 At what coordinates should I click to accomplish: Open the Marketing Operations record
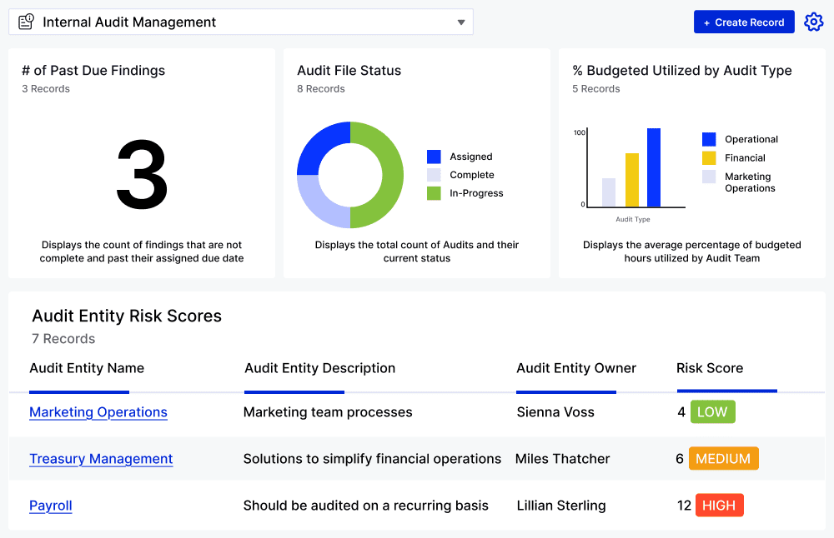pos(98,412)
